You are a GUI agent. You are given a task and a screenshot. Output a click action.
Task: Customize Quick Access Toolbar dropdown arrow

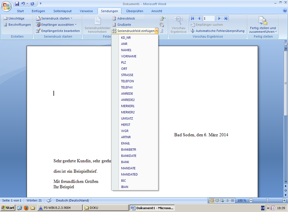41,4
